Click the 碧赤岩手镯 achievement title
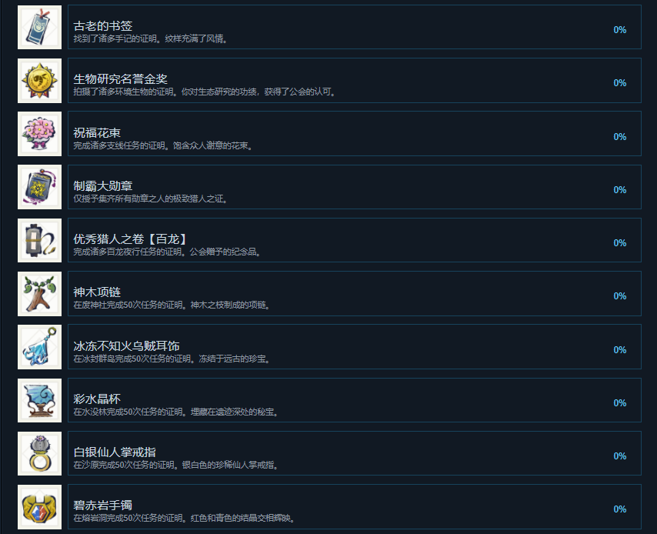The height and width of the screenshot is (534, 657). tap(102, 505)
